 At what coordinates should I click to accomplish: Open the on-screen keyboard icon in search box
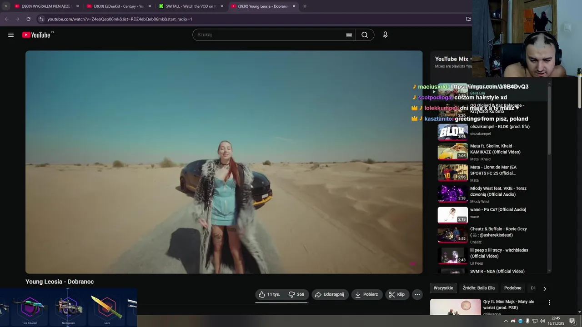(349, 35)
